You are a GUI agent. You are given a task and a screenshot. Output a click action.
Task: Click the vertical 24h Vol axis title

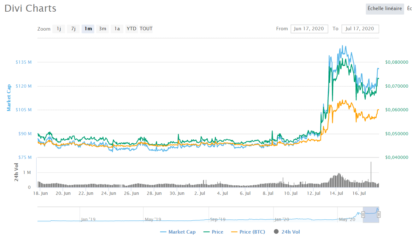(16, 172)
